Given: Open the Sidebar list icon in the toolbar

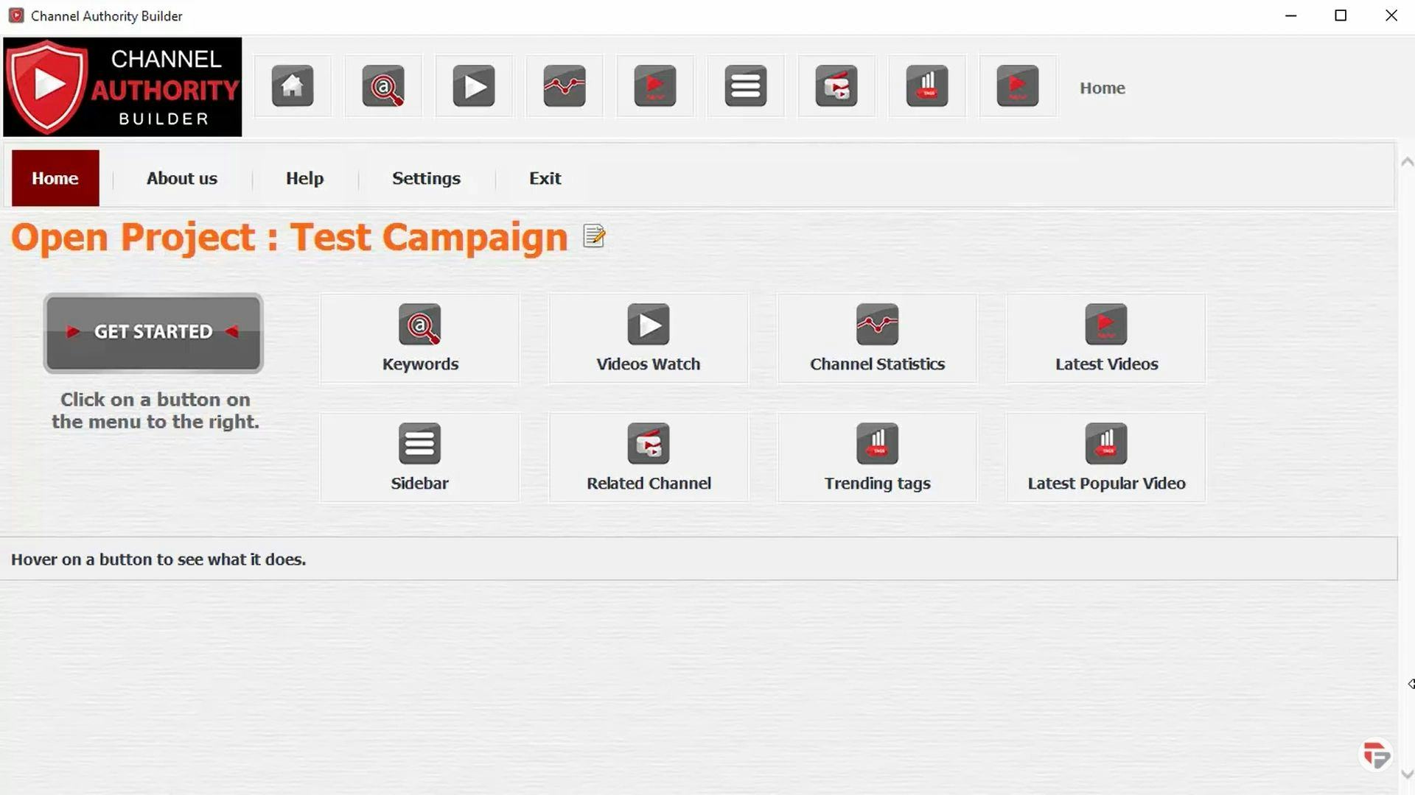Looking at the screenshot, I should tap(746, 86).
